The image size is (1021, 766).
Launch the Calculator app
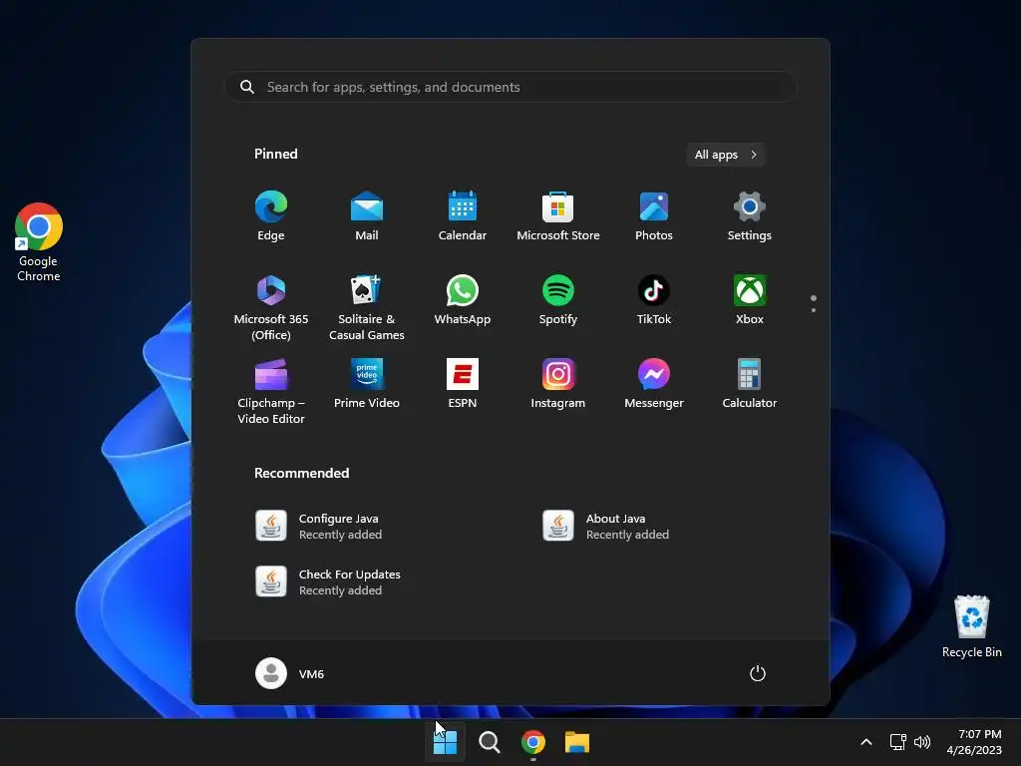pyautogui.click(x=750, y=384)
